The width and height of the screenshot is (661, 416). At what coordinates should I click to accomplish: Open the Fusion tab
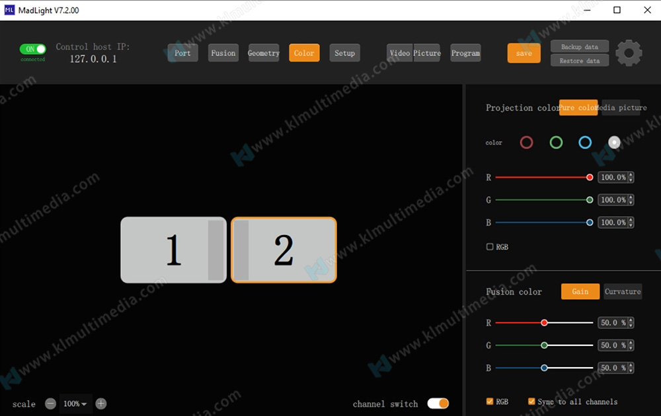point(223,53)
